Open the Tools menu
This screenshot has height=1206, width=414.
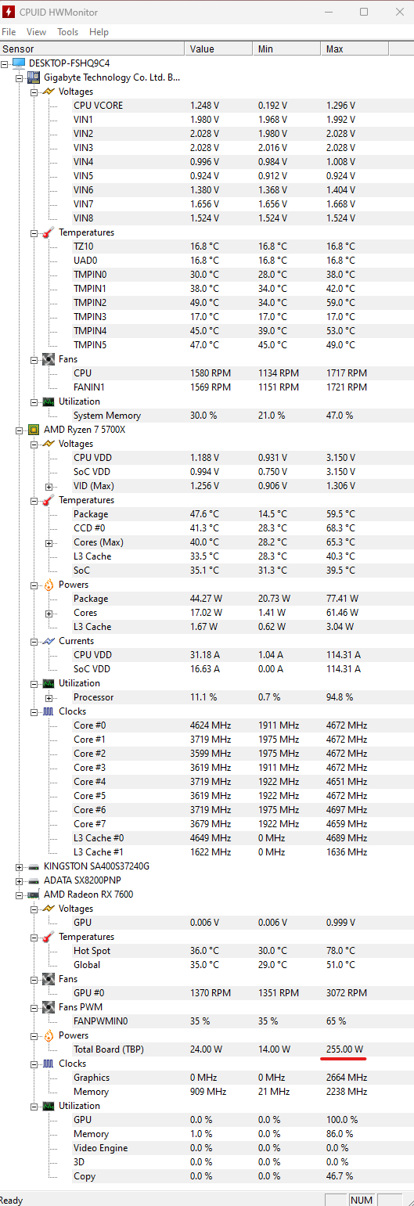(67, 32)
